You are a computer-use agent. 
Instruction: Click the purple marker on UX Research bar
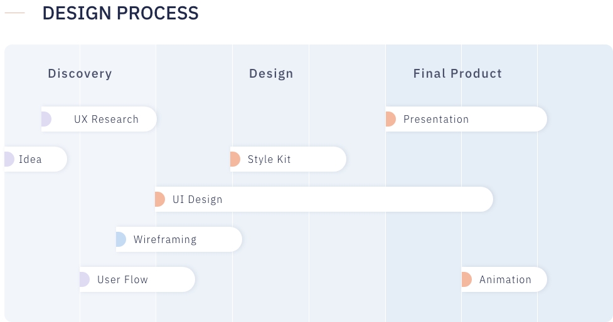[x=46, y=119]
